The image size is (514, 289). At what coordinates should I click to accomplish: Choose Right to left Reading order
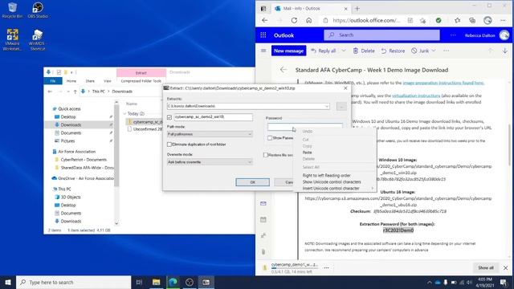tap(327, 175)
